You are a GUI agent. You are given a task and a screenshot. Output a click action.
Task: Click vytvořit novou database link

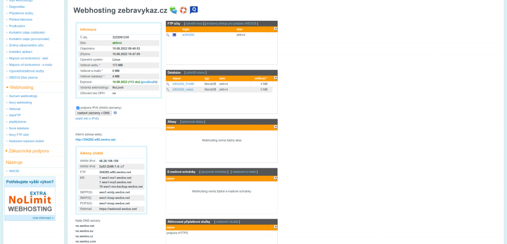click(195, 73)
